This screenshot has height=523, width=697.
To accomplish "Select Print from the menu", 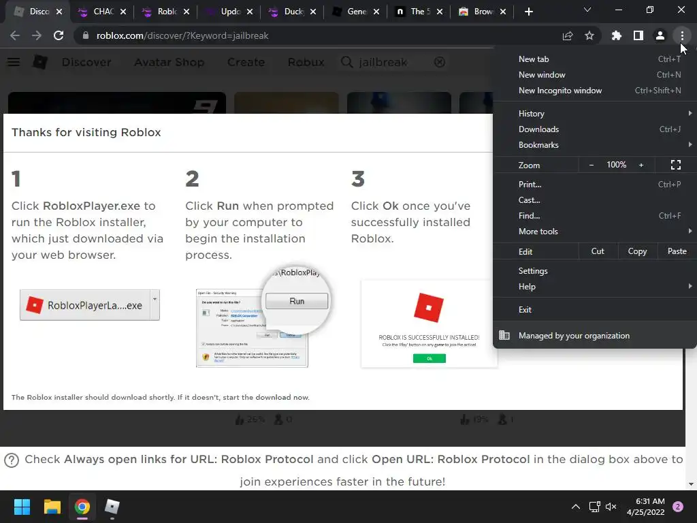I will pos(594,184).
